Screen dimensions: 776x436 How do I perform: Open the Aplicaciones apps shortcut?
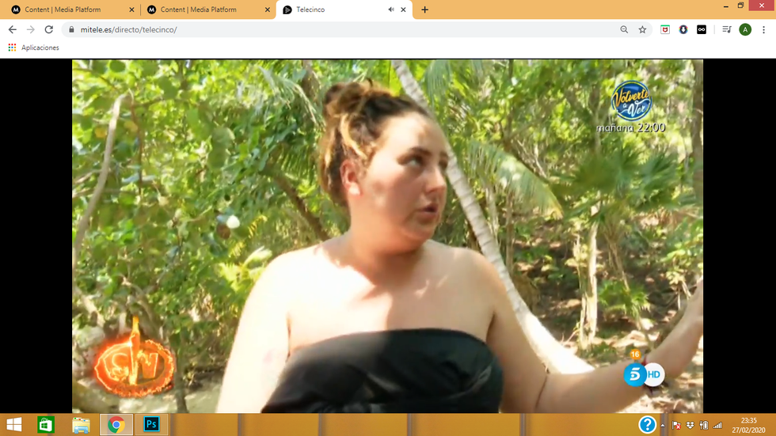[33, 47]
